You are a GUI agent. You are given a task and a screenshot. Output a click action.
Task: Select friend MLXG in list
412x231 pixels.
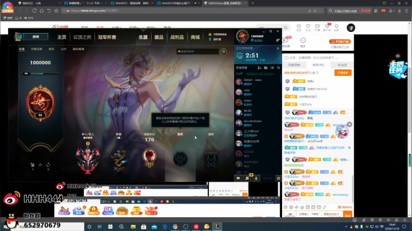(x=257, y=112)
